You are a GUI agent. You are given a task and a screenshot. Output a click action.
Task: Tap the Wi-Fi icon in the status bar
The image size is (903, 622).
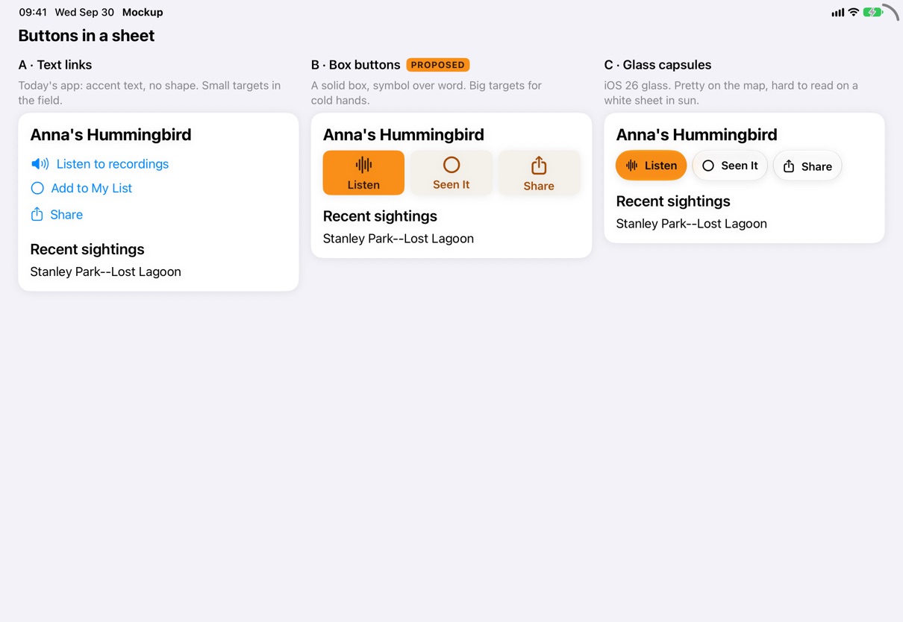coord(853,12)
